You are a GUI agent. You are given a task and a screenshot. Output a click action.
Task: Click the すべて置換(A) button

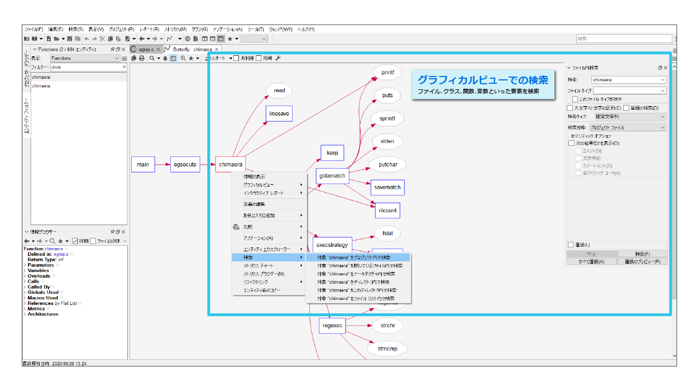592,261
